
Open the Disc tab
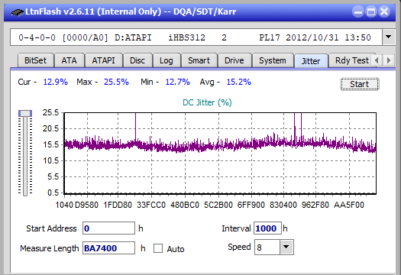pos(137,60)
